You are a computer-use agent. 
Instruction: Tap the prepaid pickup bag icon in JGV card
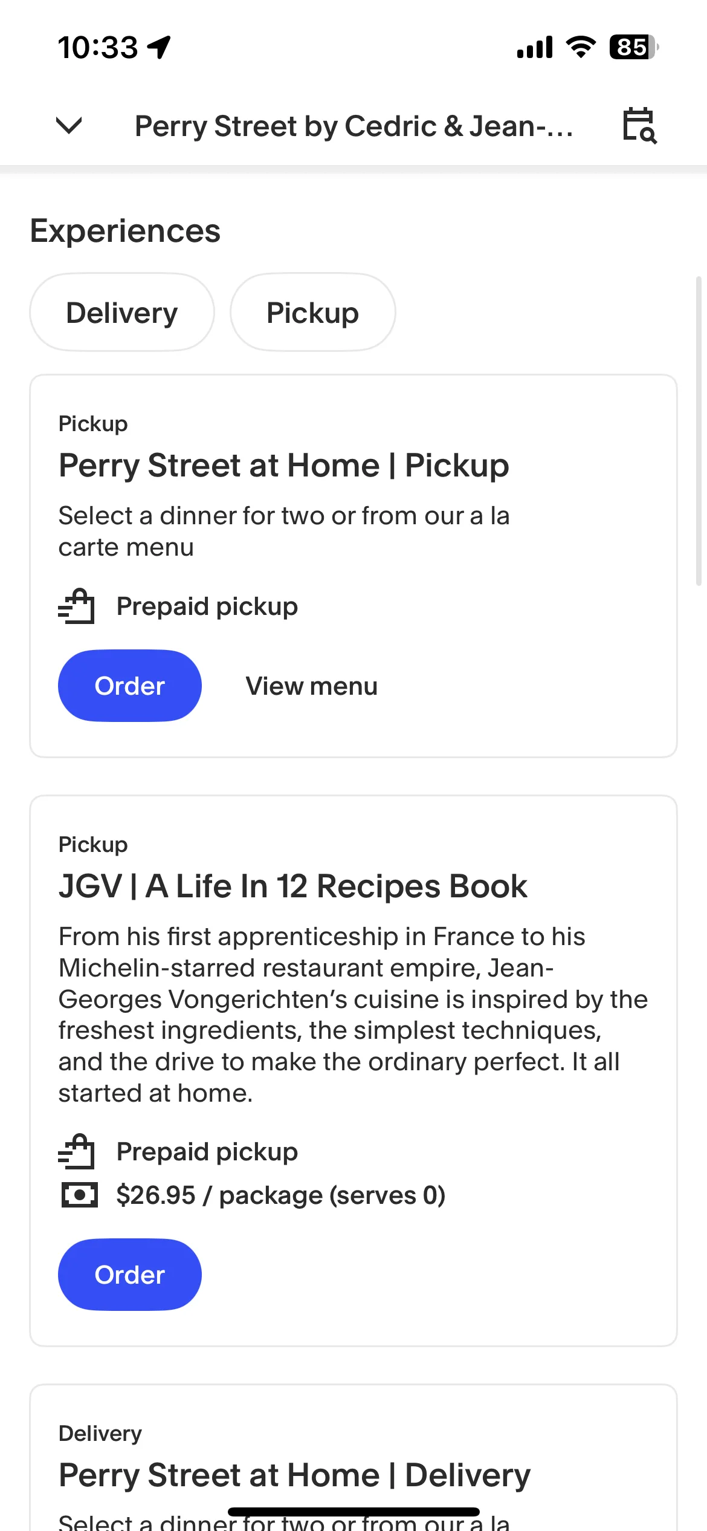tap(77, 1151)
